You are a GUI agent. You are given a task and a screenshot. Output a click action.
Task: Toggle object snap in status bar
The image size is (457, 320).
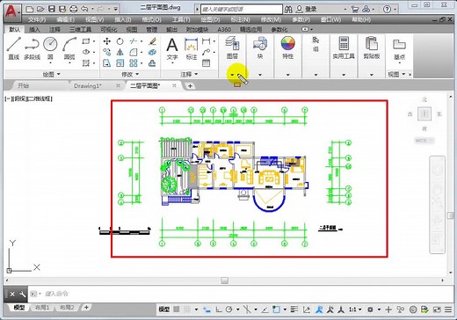[x=276, y=309]
